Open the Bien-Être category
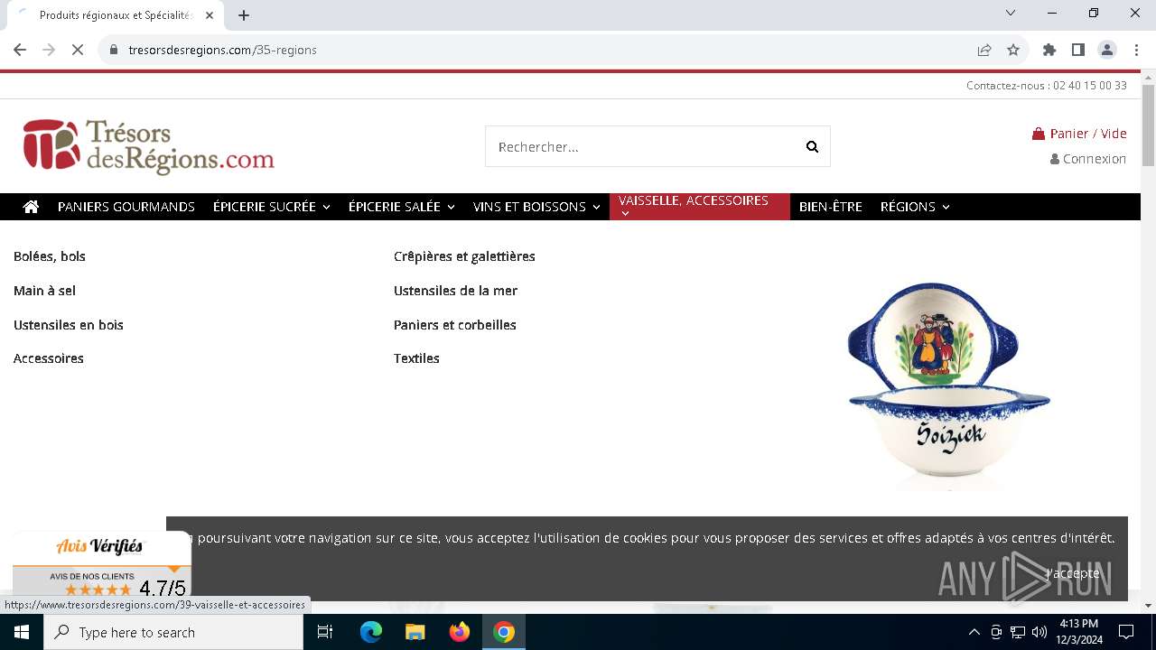The width and height of the screenshot is (1156, 650). coord(831,207)
